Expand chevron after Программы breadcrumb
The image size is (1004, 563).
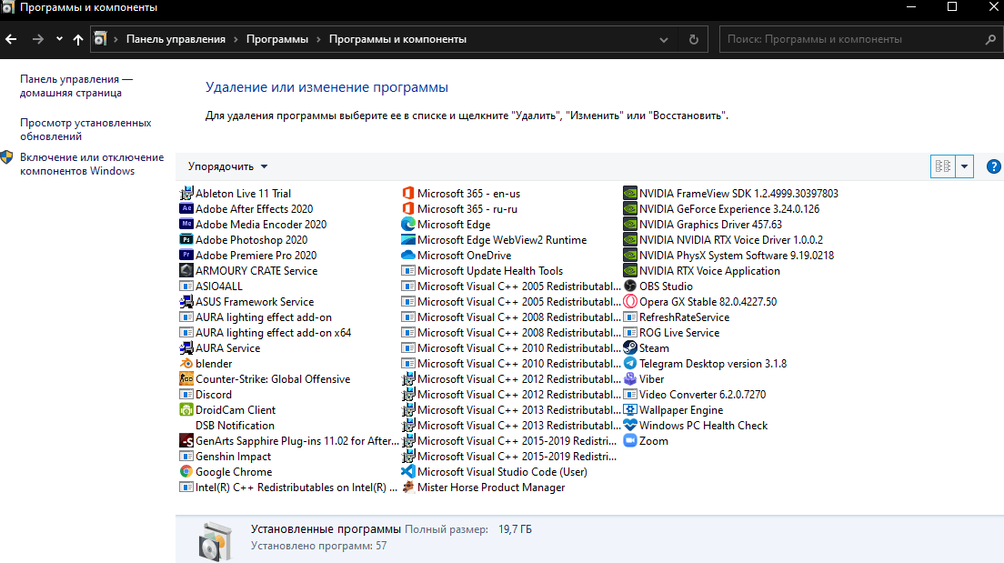pos(318,39)
